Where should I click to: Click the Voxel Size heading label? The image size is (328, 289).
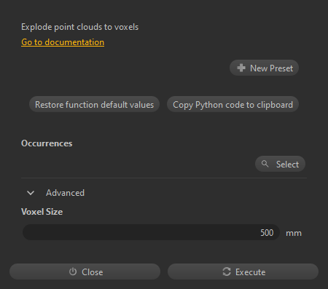[42, 212]
